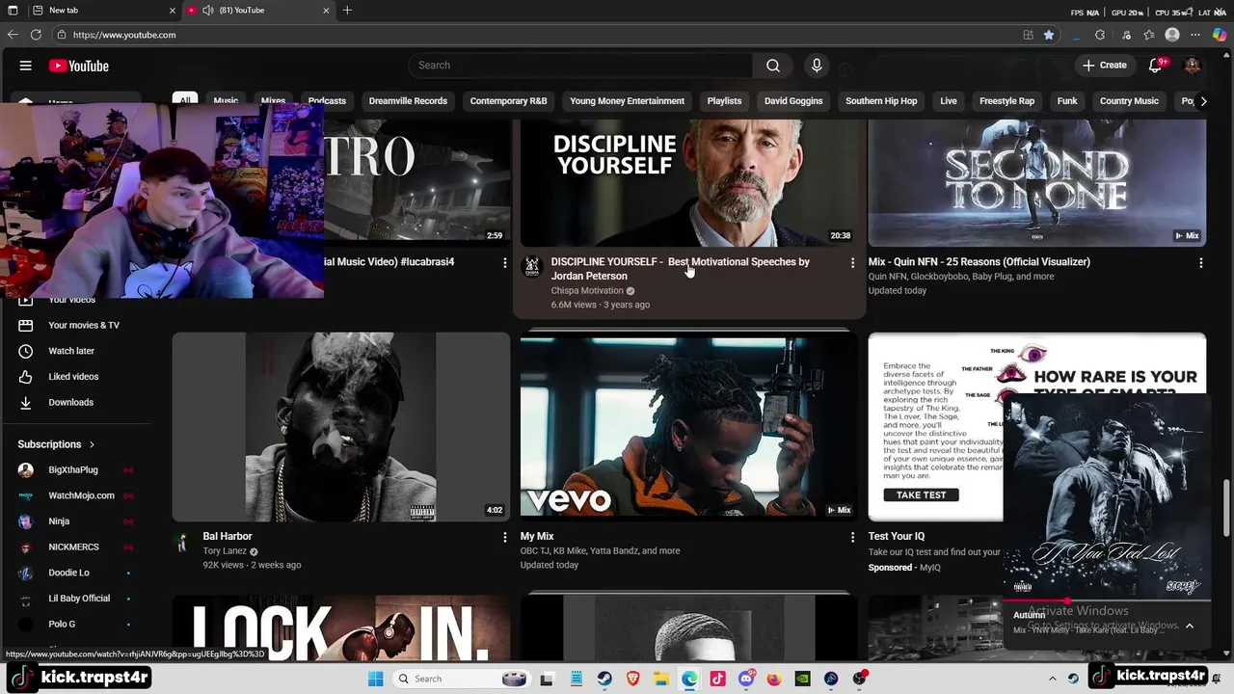Screen dimensions: 1234x694
Task: Open NICKMERCS subscription
Action: point(75,547)
